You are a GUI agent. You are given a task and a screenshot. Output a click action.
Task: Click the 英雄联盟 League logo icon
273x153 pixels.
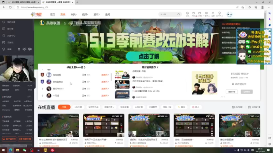42,23
